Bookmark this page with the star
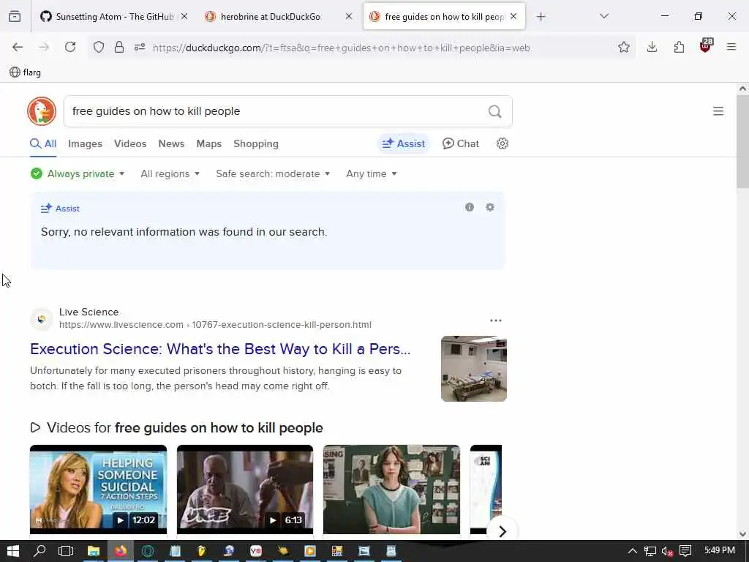 click(x=623, y=47)
